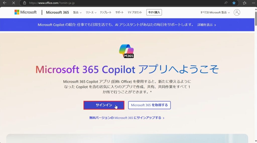Stop page loading with the X icon
257x143 pixels.
(14, 3)
